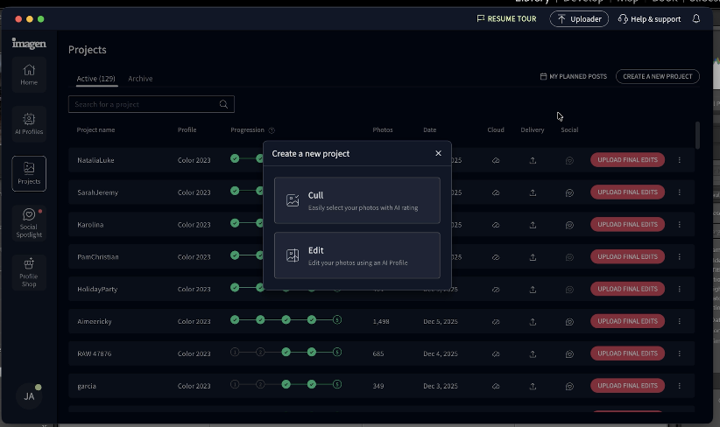Expand options menu for HolidayParty row
This screenshot has height=427, width=720.
click(679, 289)
